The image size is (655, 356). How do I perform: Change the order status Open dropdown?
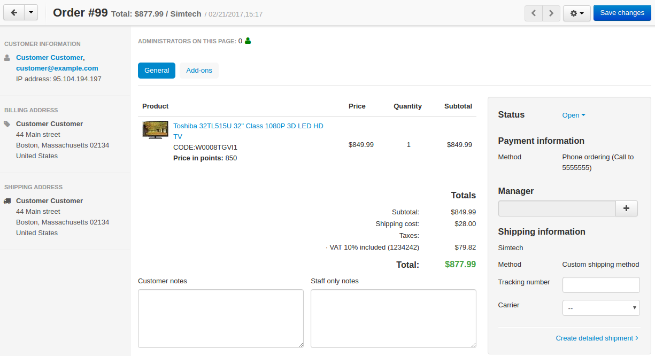point(574,115)
